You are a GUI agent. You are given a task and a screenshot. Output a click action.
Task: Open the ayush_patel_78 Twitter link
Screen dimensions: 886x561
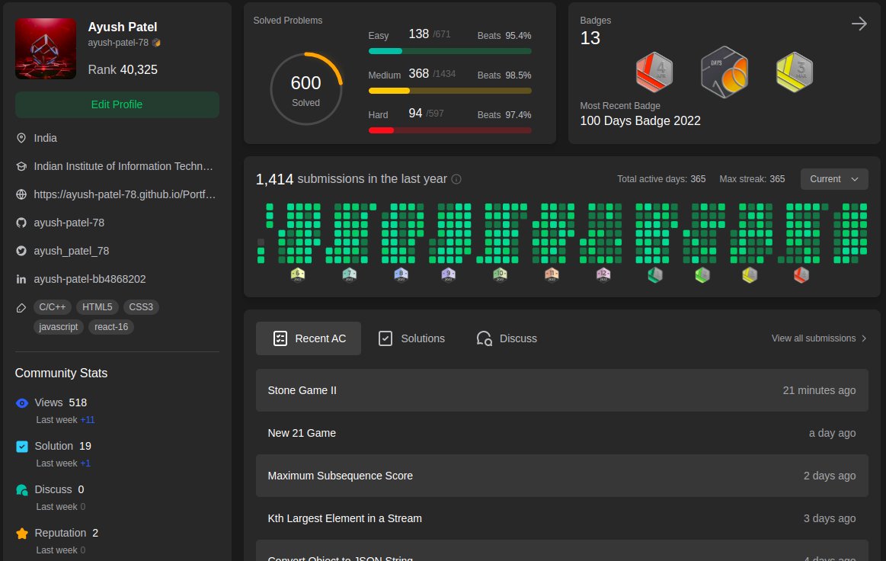[x=71, y=251]
